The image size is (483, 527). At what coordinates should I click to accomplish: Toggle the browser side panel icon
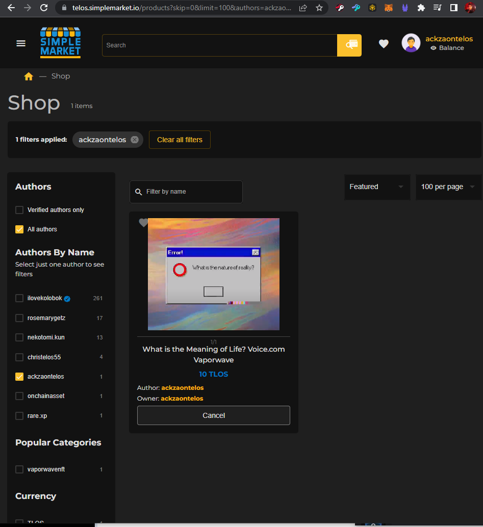454,8
